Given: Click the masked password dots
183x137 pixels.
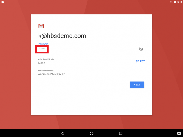Looking at the screenshot, I should [42, 49].
